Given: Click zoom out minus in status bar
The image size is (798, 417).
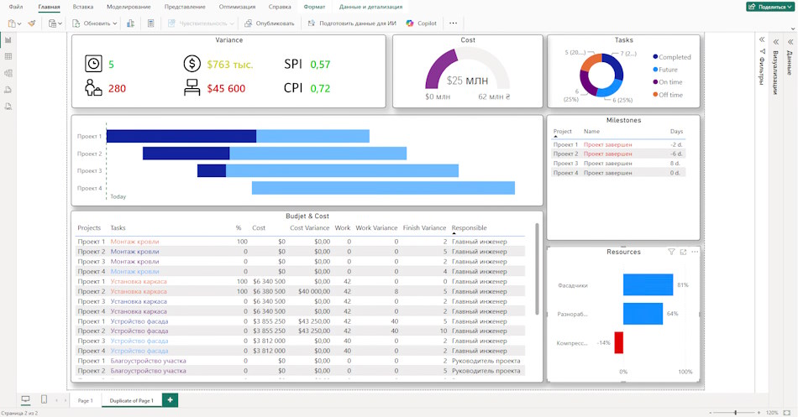Looking at the screenshot, I should pyautogui.click(x=711, y=413).
